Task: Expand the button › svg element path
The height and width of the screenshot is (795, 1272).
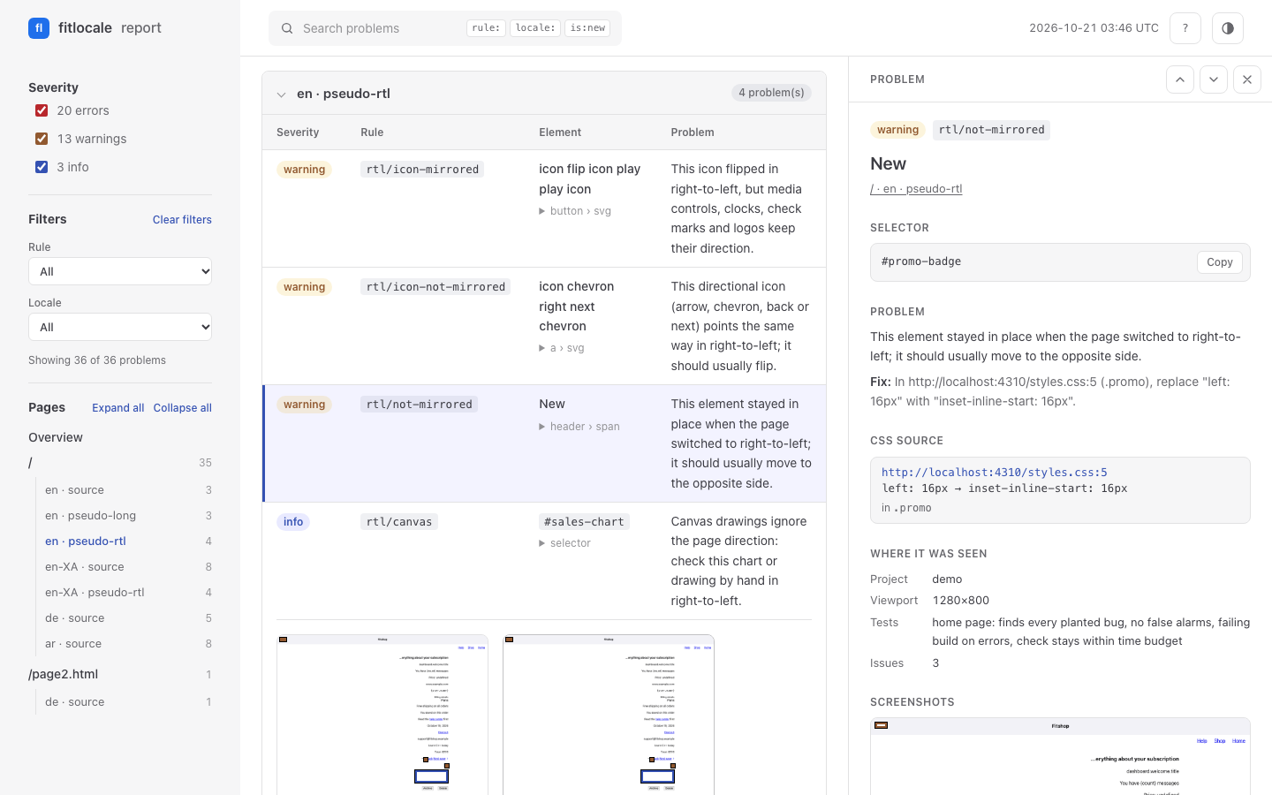Action: coord(575,211)
